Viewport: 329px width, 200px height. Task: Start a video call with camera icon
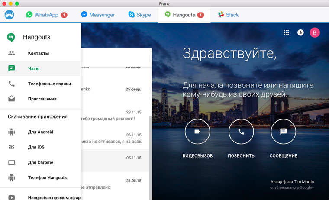[197, 132]
